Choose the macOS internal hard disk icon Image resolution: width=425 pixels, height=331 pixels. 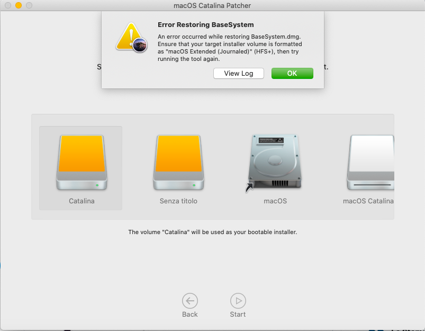click(x=275, y=163)
